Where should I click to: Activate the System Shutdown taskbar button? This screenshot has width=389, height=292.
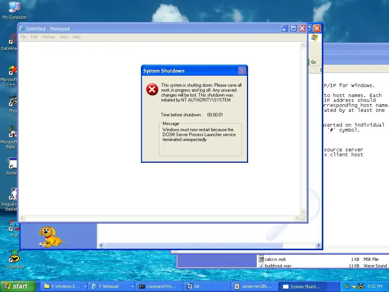[x=304, y=286]
